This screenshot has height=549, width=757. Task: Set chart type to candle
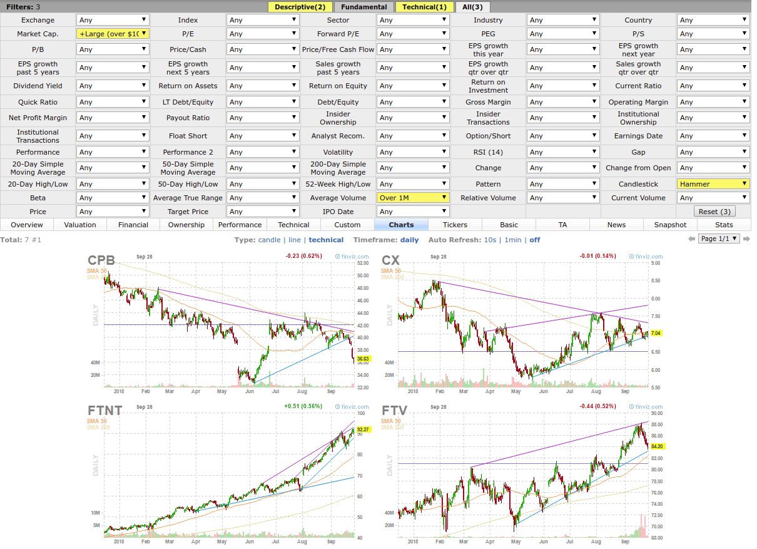pos(270,240)
